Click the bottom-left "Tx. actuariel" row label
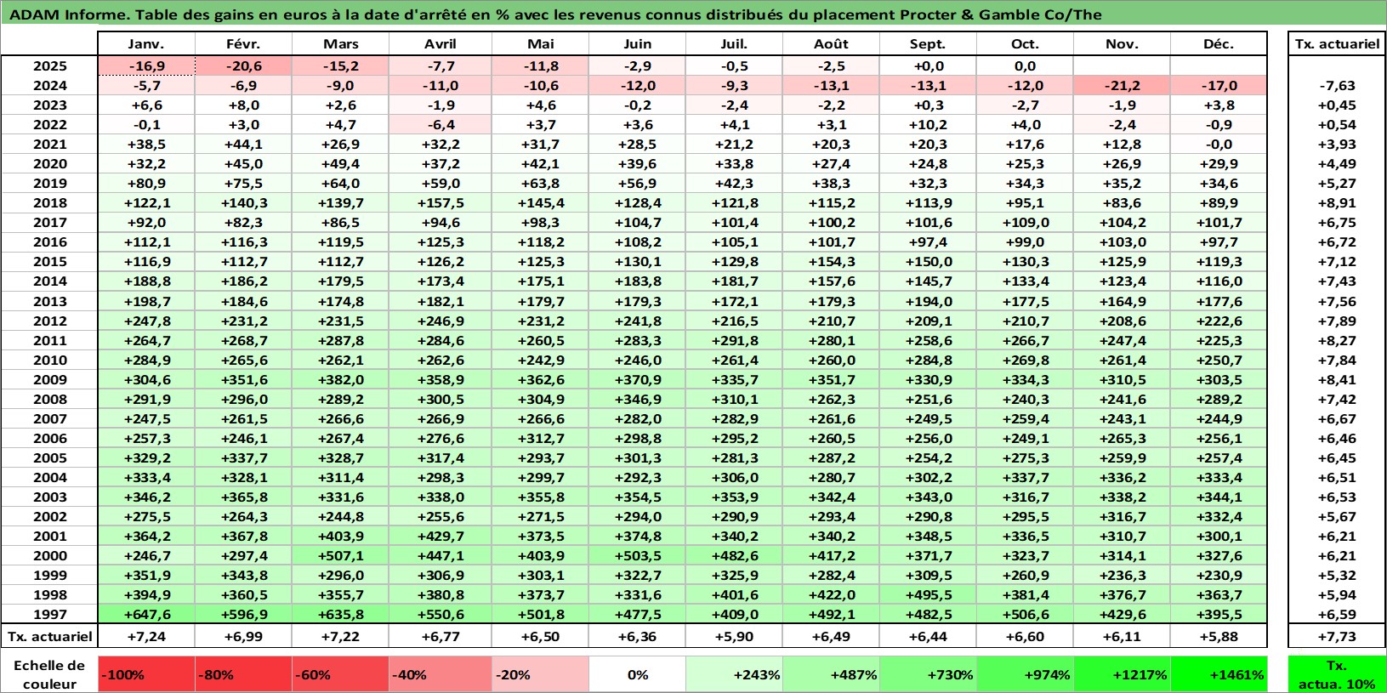 49,636
